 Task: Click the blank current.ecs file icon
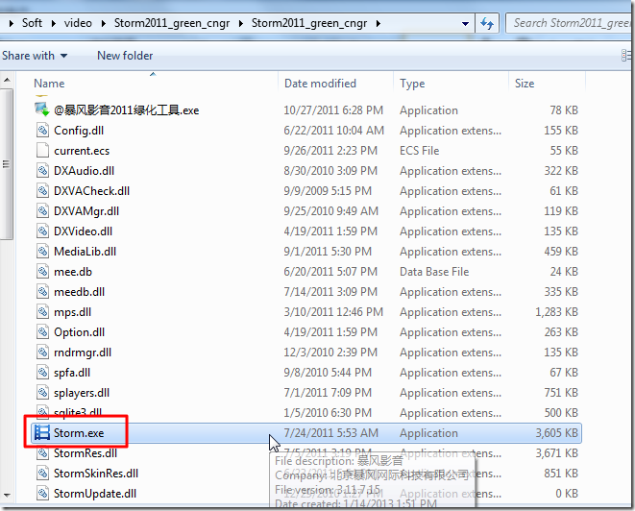click(x=42, y=151)
